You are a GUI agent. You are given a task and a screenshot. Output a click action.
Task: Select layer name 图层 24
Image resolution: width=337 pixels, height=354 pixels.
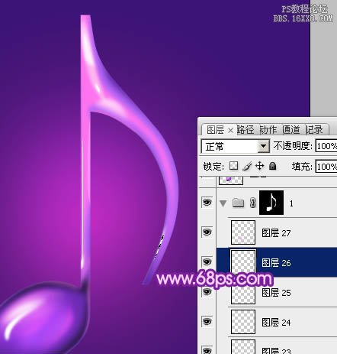pyautogui.click(x=276, y=323)
